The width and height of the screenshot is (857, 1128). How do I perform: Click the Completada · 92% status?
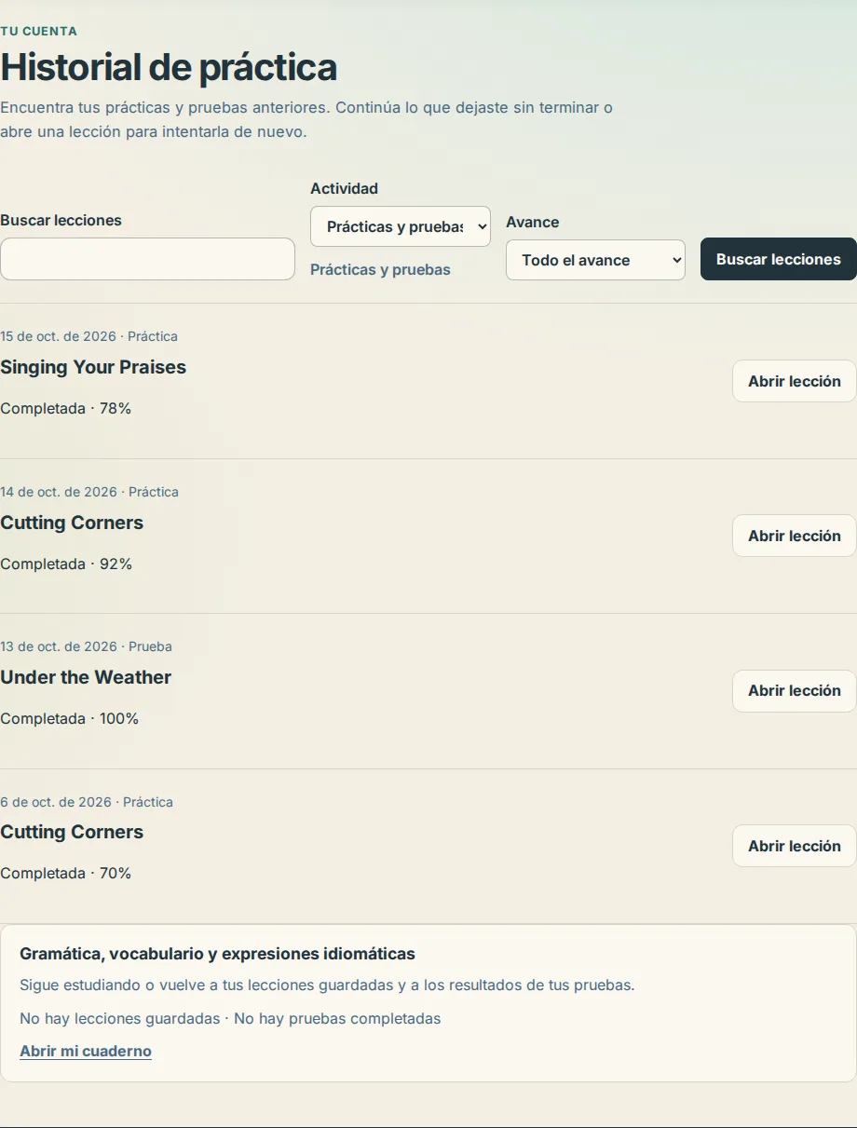[x=66, y=564]
